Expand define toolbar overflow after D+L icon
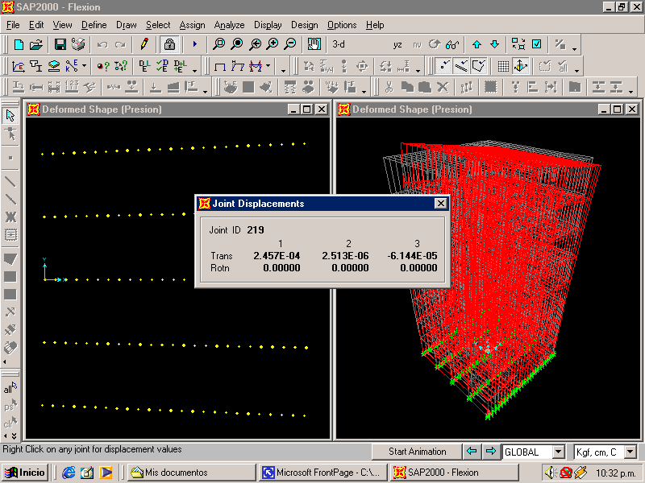645x483 pixels. tap(195, 71)
